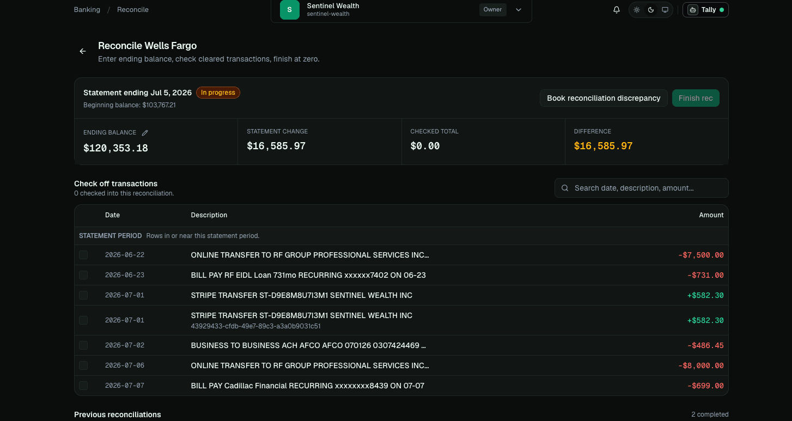Click the In progress status badge
This screenshot has height=421, width=792.
(x=218, y=93)
